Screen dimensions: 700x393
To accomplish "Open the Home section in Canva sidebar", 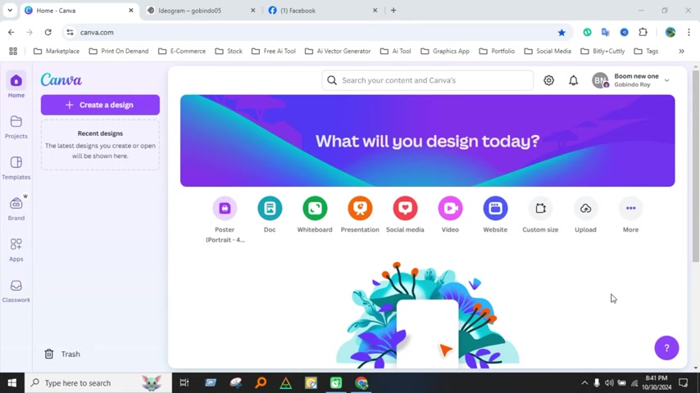I will tap(16, 85).
